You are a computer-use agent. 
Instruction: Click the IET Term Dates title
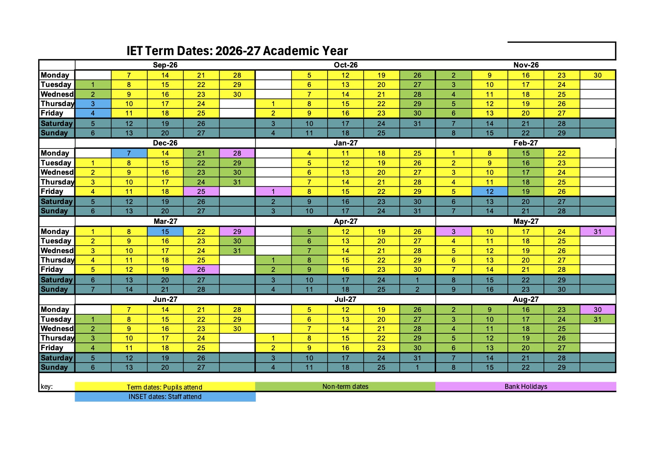coord(237,51)
